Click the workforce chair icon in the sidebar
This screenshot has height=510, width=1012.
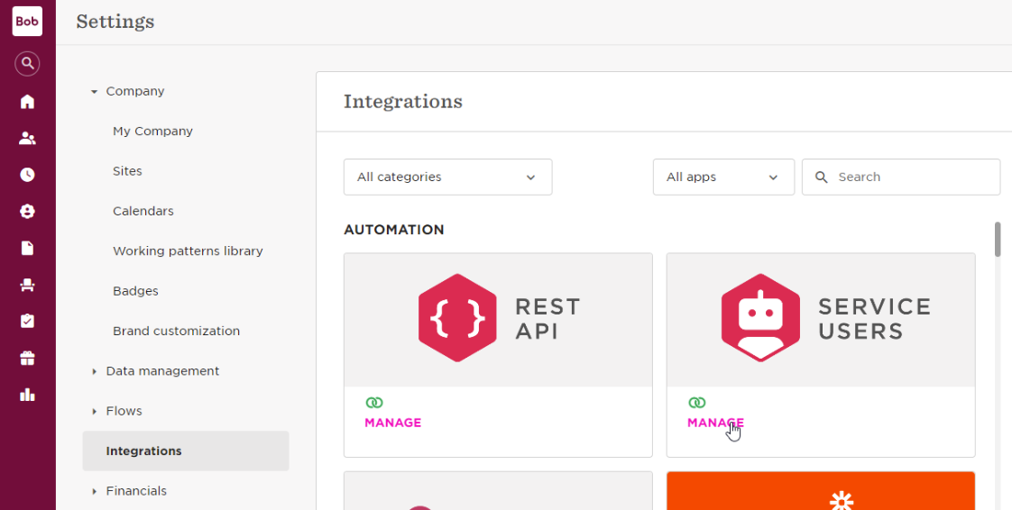click(27, 285)
